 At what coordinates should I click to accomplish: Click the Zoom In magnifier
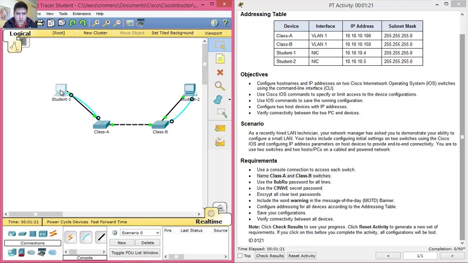click(x=95, y=23)
